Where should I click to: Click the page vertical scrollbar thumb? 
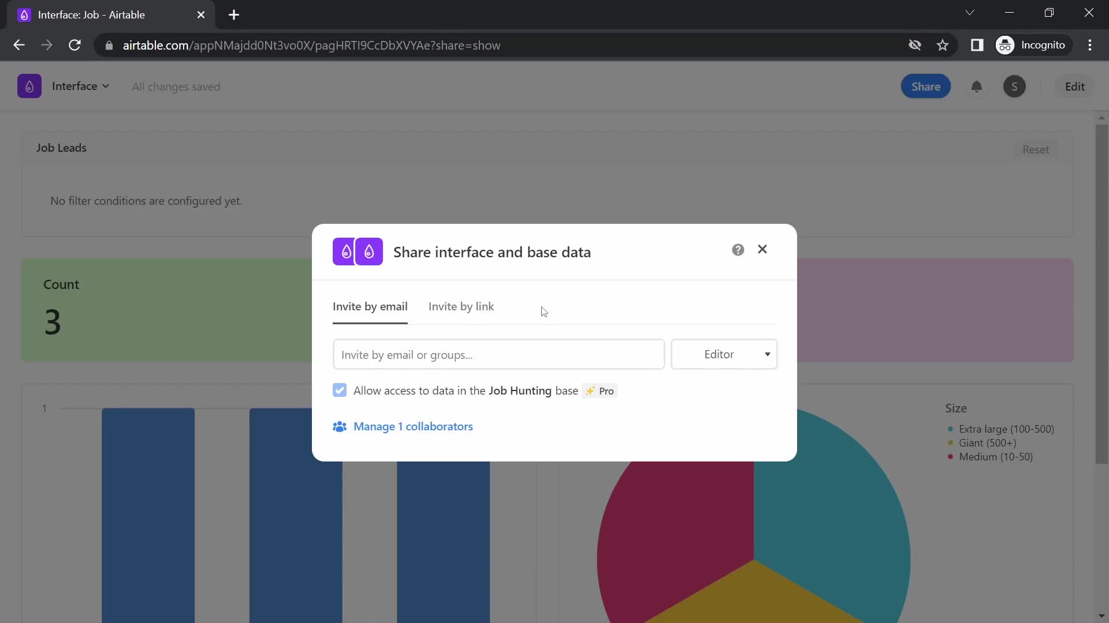tap(1101, 294)
